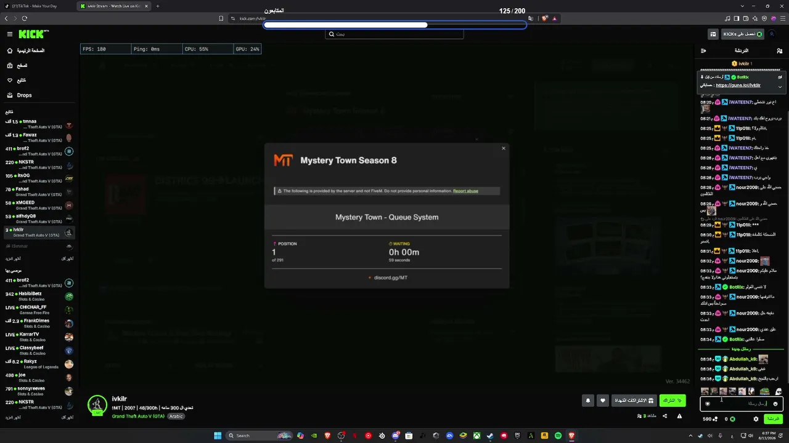Open alfhdyQ8 channel in sidebar

(x=39, y=218)
